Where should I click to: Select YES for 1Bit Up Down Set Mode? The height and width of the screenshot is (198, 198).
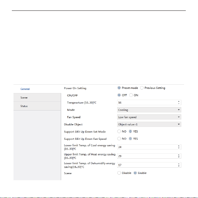click(x=130, y=131)
